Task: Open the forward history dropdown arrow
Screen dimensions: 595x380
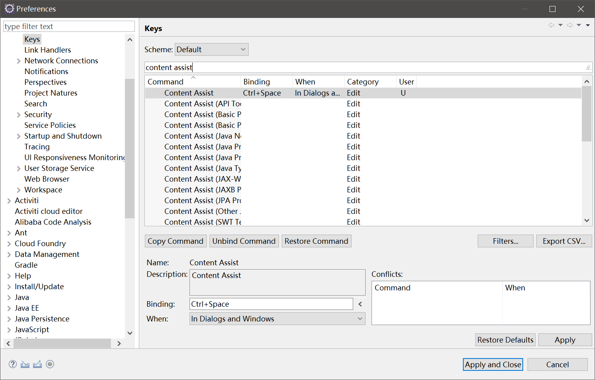Action: [579, 25]
